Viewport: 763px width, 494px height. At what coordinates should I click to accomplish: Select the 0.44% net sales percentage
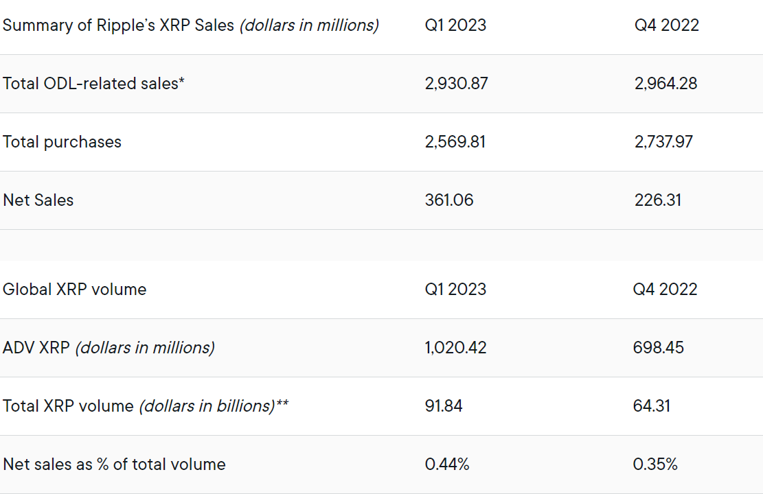pos(447,464)
